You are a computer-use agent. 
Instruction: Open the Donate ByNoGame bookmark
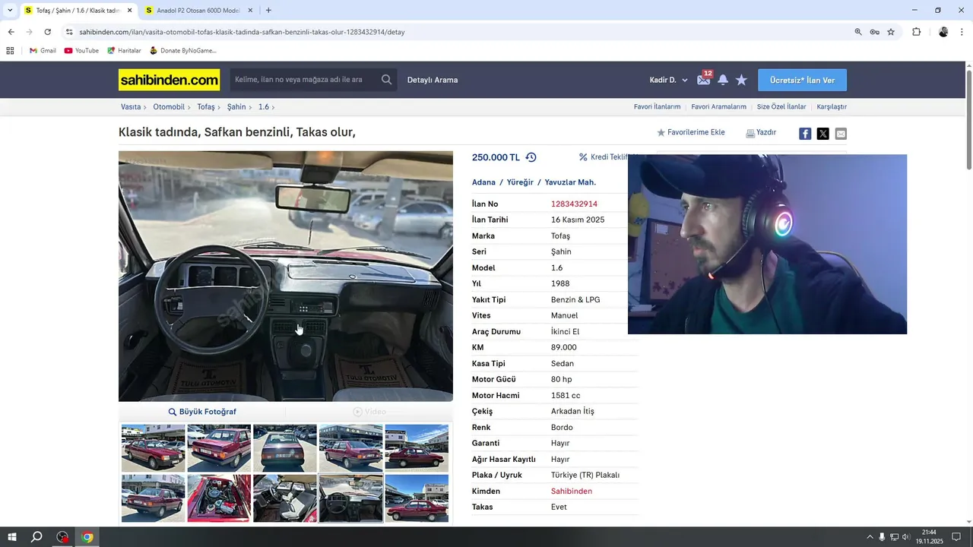point(183,50)
